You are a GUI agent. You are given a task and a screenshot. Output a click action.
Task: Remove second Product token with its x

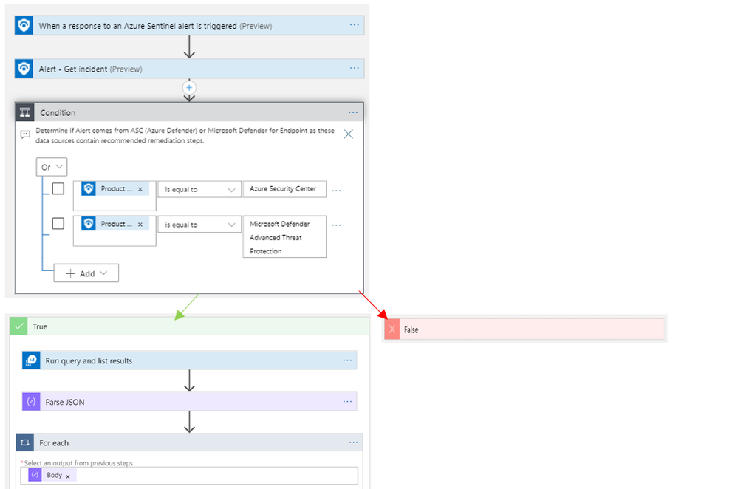140,225
